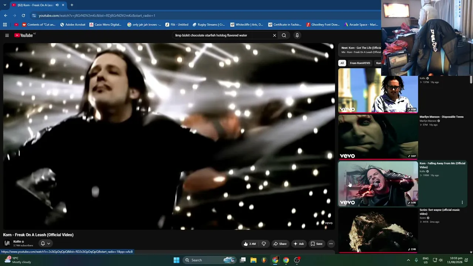Open the Windows Start menu
Viewport: 473px width, 266px height.
[x=176, y=260]
